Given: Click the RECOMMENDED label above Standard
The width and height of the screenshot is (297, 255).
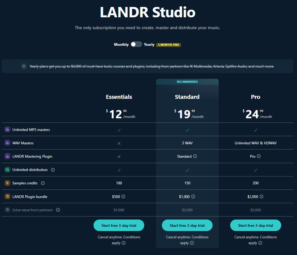Looking at the screenshot, I should click(x=187, y=82).
